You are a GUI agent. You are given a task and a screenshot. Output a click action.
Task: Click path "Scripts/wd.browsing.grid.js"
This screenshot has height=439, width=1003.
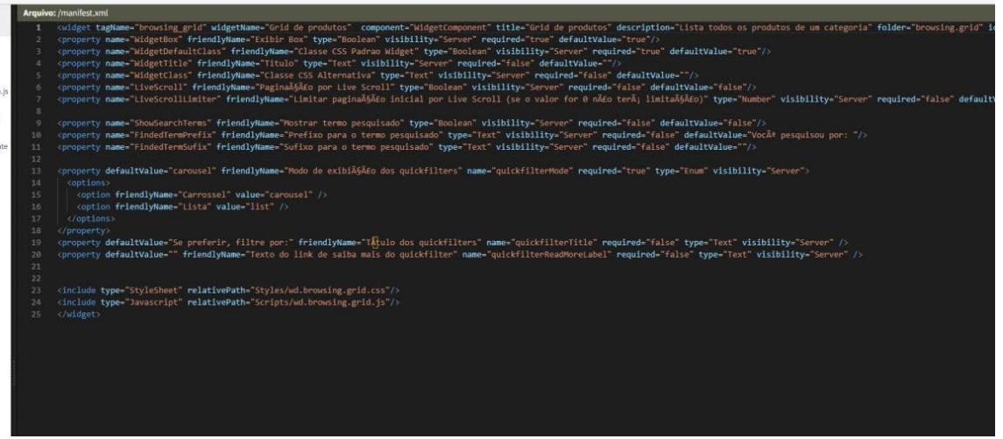(319, 302)
